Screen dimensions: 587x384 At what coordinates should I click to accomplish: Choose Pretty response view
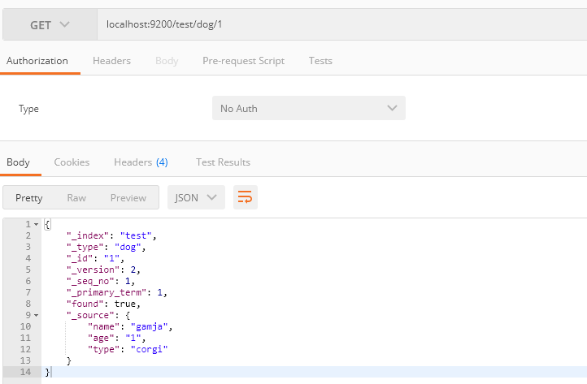tap(28, 198)
